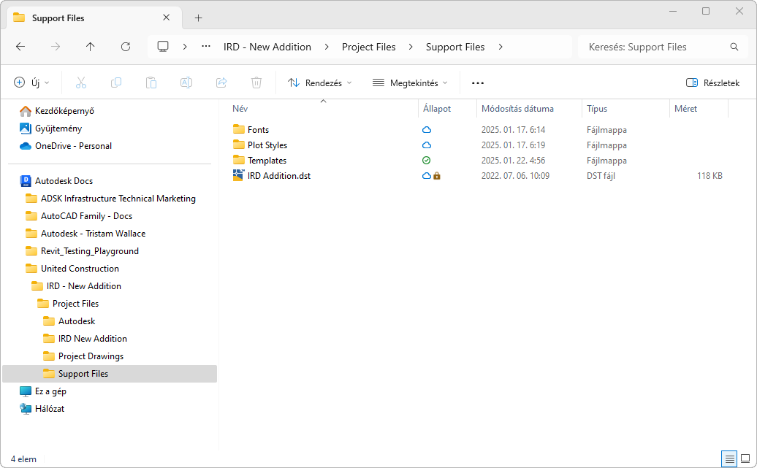
Task: Click Project Files in the address bar
Action: pyautogui.click(x=369, y=47)
